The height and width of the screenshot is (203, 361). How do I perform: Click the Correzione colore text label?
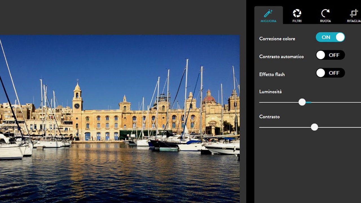point(277,39)
